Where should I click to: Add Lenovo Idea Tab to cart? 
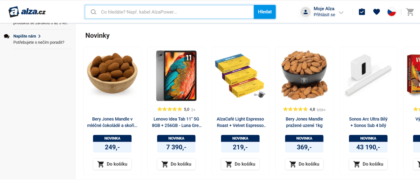point(176,164)
